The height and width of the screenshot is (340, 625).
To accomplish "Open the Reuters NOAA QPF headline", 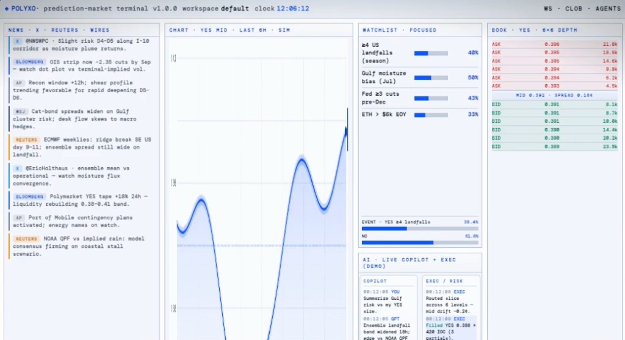I will point(81,246).
